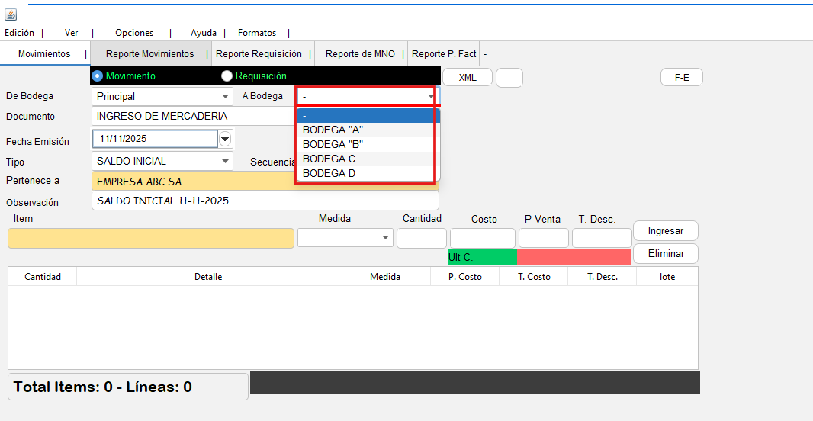The height and width of the screenshot is (421, 813).
Task: Open the Fecha Emisión date picker arrow
Action: 226,139
